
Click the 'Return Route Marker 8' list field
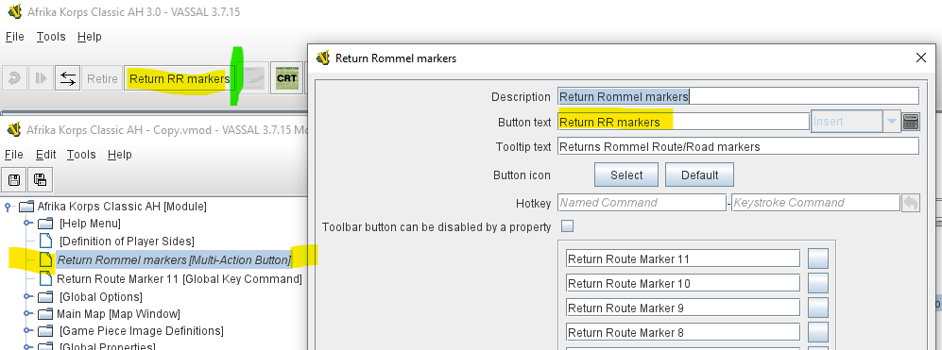coord(683,333)
